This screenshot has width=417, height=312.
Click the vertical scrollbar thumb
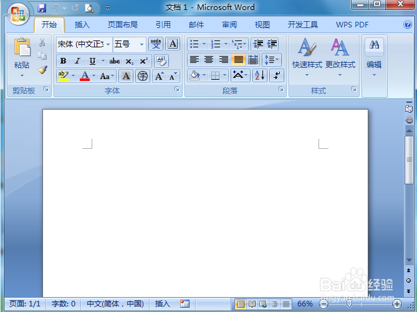pyautogui.click(x=409, y=159)
